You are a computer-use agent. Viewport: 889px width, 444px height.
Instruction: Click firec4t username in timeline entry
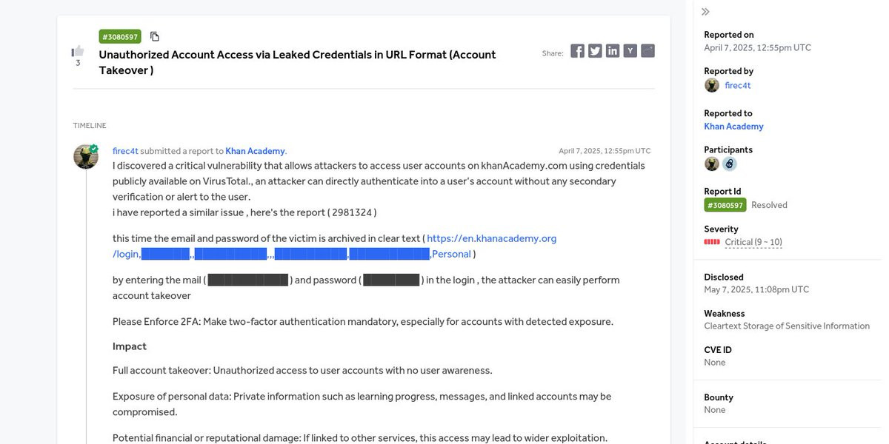coord(125,151)
